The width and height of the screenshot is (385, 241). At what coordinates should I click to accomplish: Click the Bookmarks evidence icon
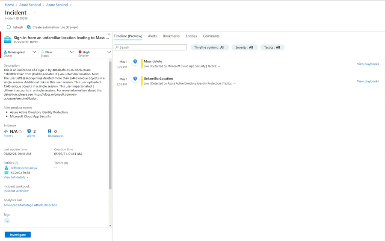pos(50,131)
